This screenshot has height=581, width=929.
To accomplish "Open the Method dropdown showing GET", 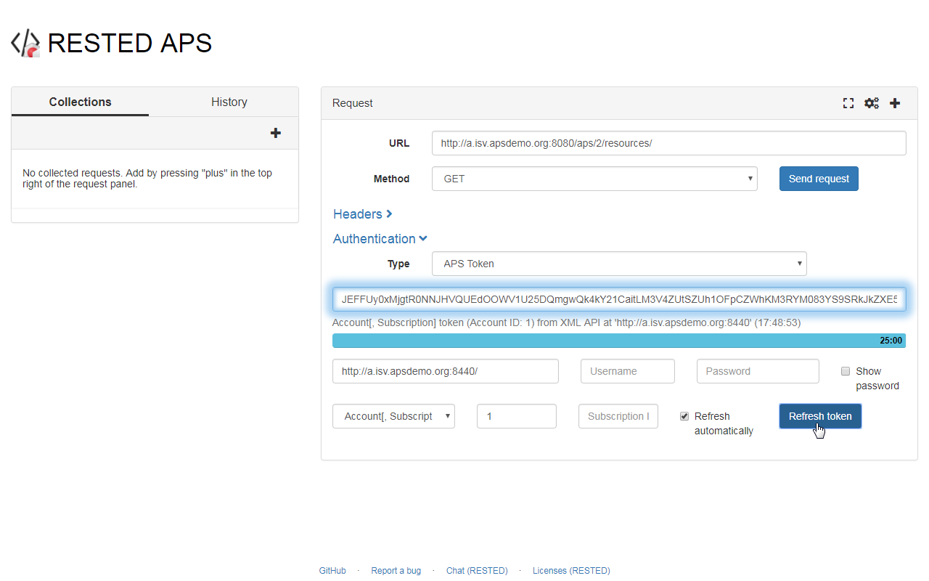I will [594, 179].
